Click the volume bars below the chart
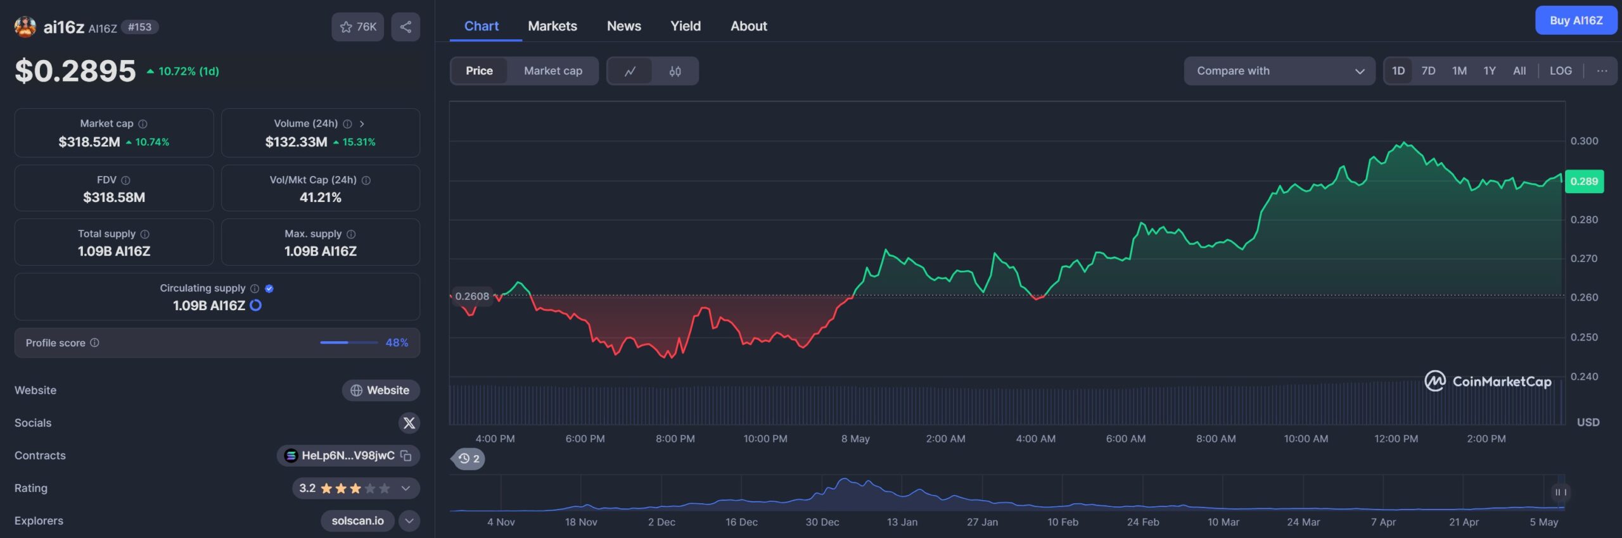 [1006, 405]
